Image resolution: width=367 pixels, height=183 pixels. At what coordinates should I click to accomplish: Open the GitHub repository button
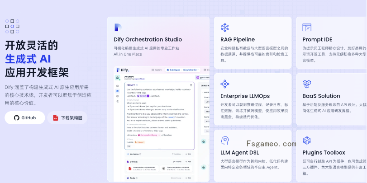[x=24, y=118]
